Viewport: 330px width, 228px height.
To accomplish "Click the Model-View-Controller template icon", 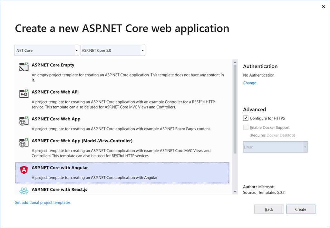I will pos(24,143).
